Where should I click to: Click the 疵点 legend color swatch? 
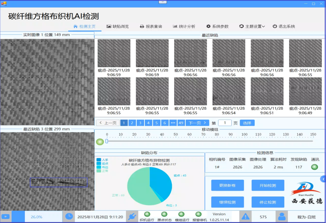pos(99,164)
